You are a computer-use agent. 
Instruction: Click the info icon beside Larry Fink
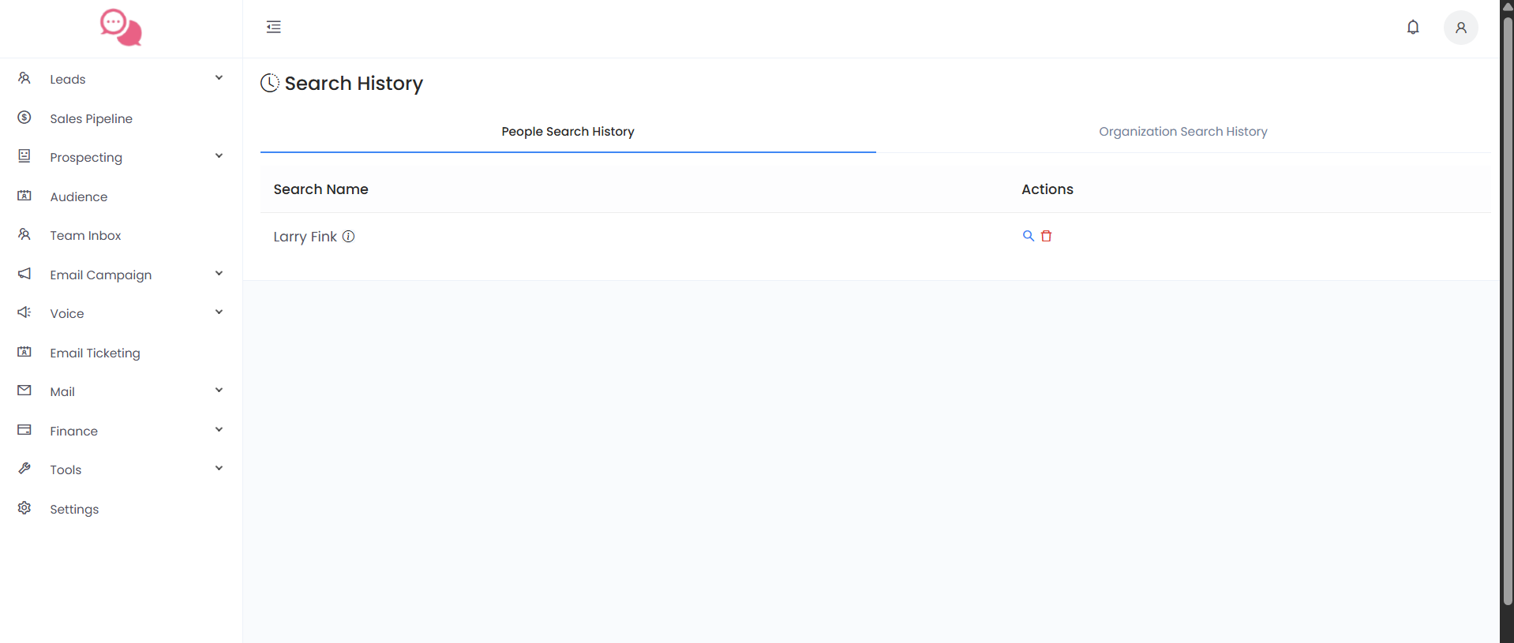pyautogui.click(x=348, y=237)
